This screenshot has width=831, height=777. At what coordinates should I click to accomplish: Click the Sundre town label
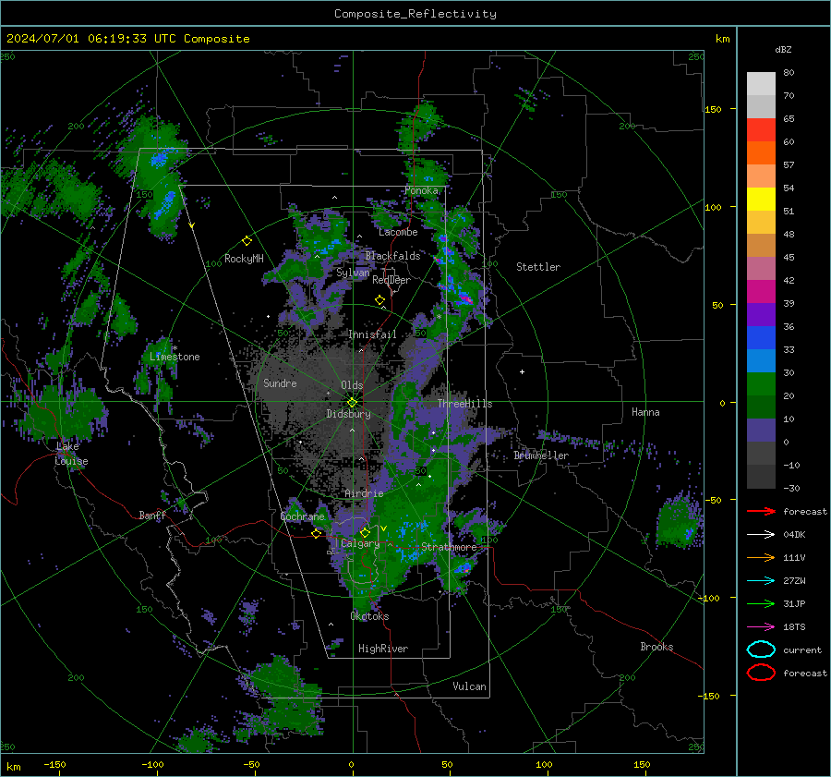coord(280,383)
